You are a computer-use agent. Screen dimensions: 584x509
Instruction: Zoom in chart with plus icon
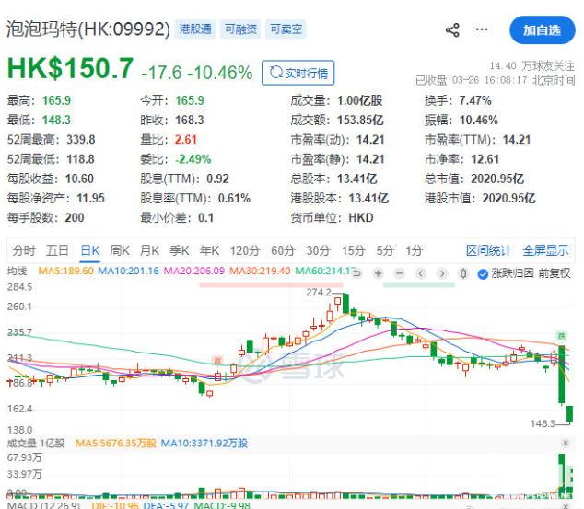coord(379,273)
